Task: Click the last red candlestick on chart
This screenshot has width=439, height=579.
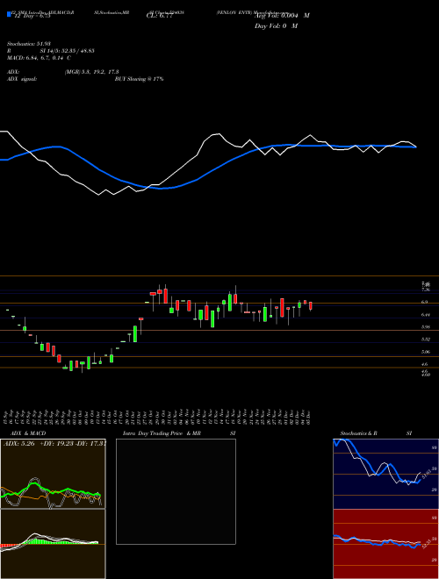Action: tap(311, 306)
